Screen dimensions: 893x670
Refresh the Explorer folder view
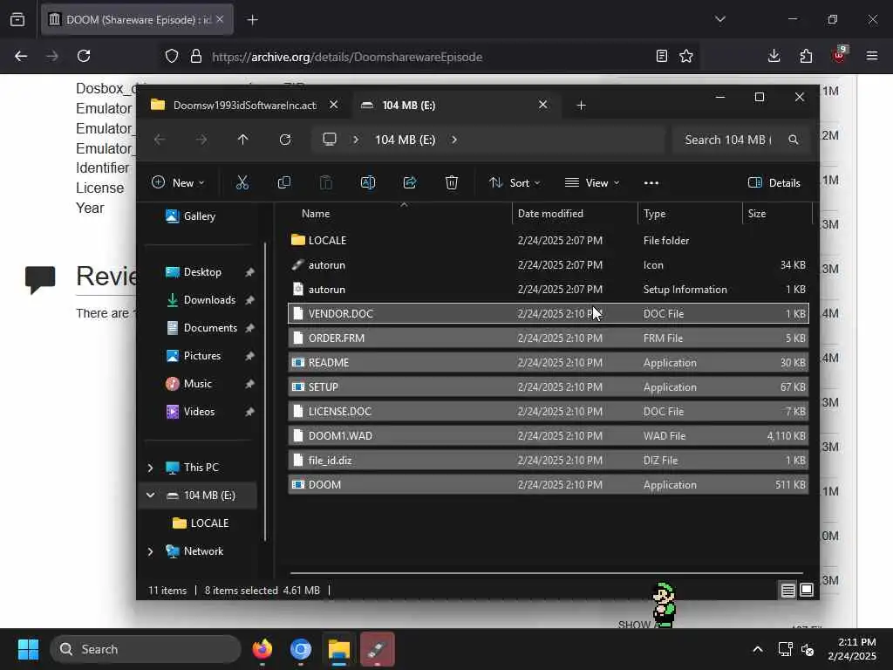[x=285, y=140]
